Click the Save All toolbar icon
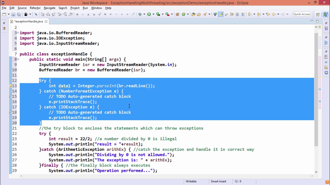The height and width of the screenshot is (185, 330). coord(19,14)
